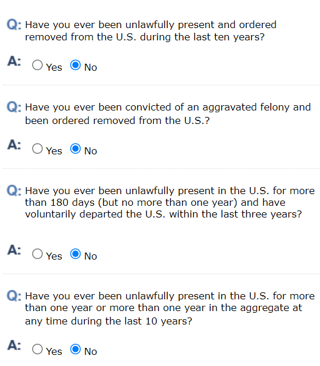Click the question text about aggravated felony conviction
This screenshot has height=366, width=320.
pyautogui.click(x=168, y=114)
